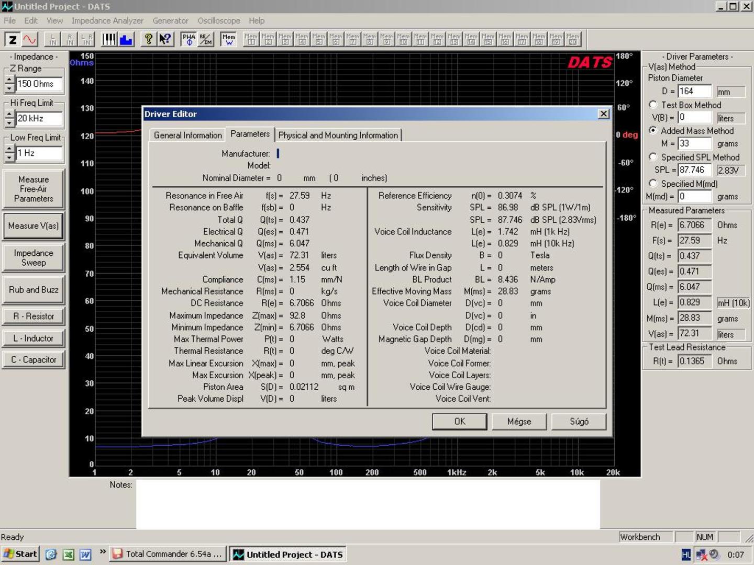
Task: Select memory slot Mem 20 in the toolbar
Action: coord(572,40)
